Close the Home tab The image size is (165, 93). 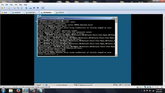pyautogui.click(x=9, y=12)
